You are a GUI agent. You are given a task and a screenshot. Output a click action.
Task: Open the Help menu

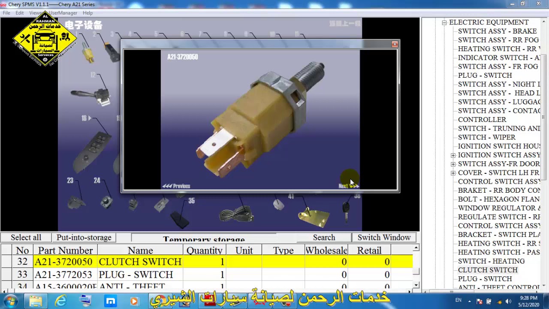click(x=87, y=13)
